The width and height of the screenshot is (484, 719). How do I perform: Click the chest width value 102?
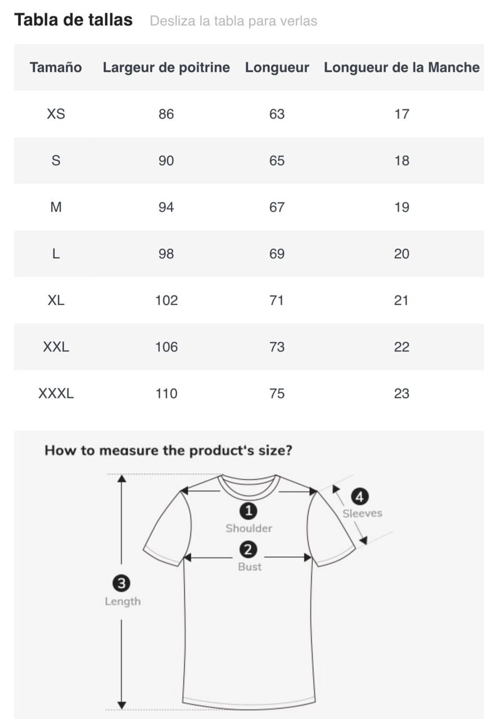click(166, 301)
